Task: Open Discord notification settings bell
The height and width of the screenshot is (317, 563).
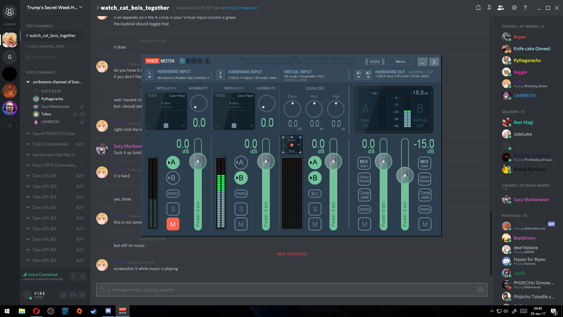Action: pos(478,8)
